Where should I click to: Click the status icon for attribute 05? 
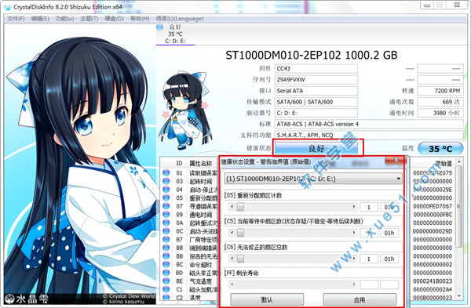pos(166,197)
